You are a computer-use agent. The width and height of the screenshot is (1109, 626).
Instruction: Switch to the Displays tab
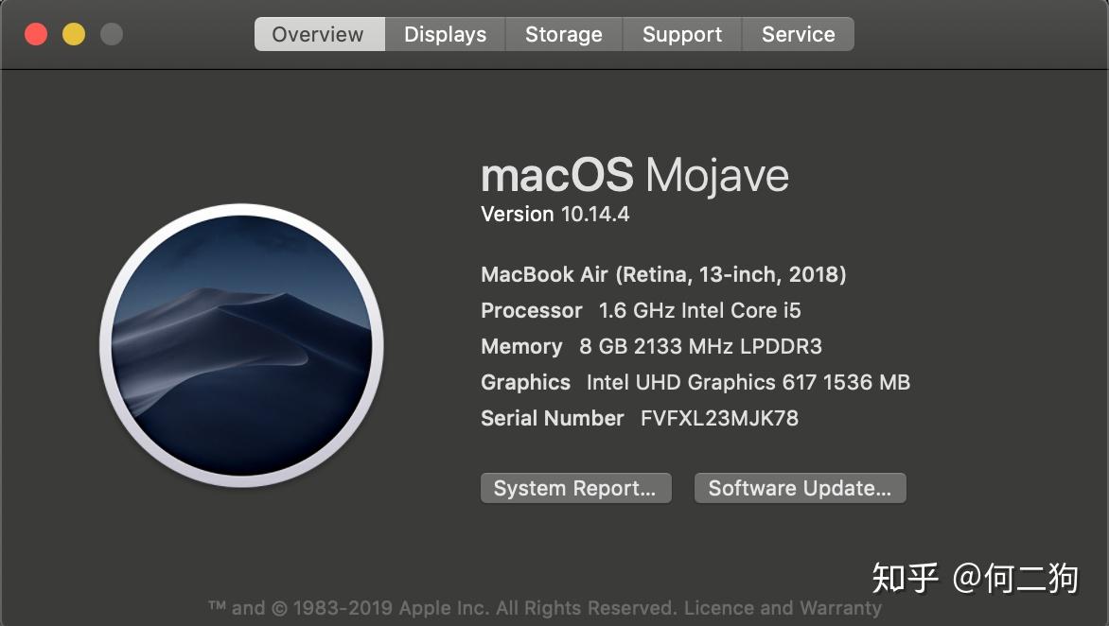point(445,34)
